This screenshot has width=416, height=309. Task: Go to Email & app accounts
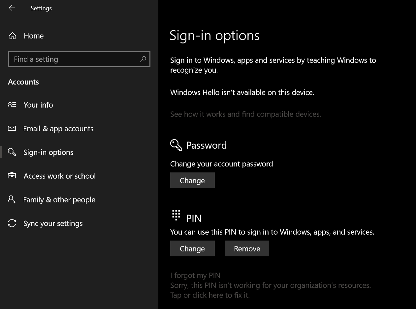58,129
